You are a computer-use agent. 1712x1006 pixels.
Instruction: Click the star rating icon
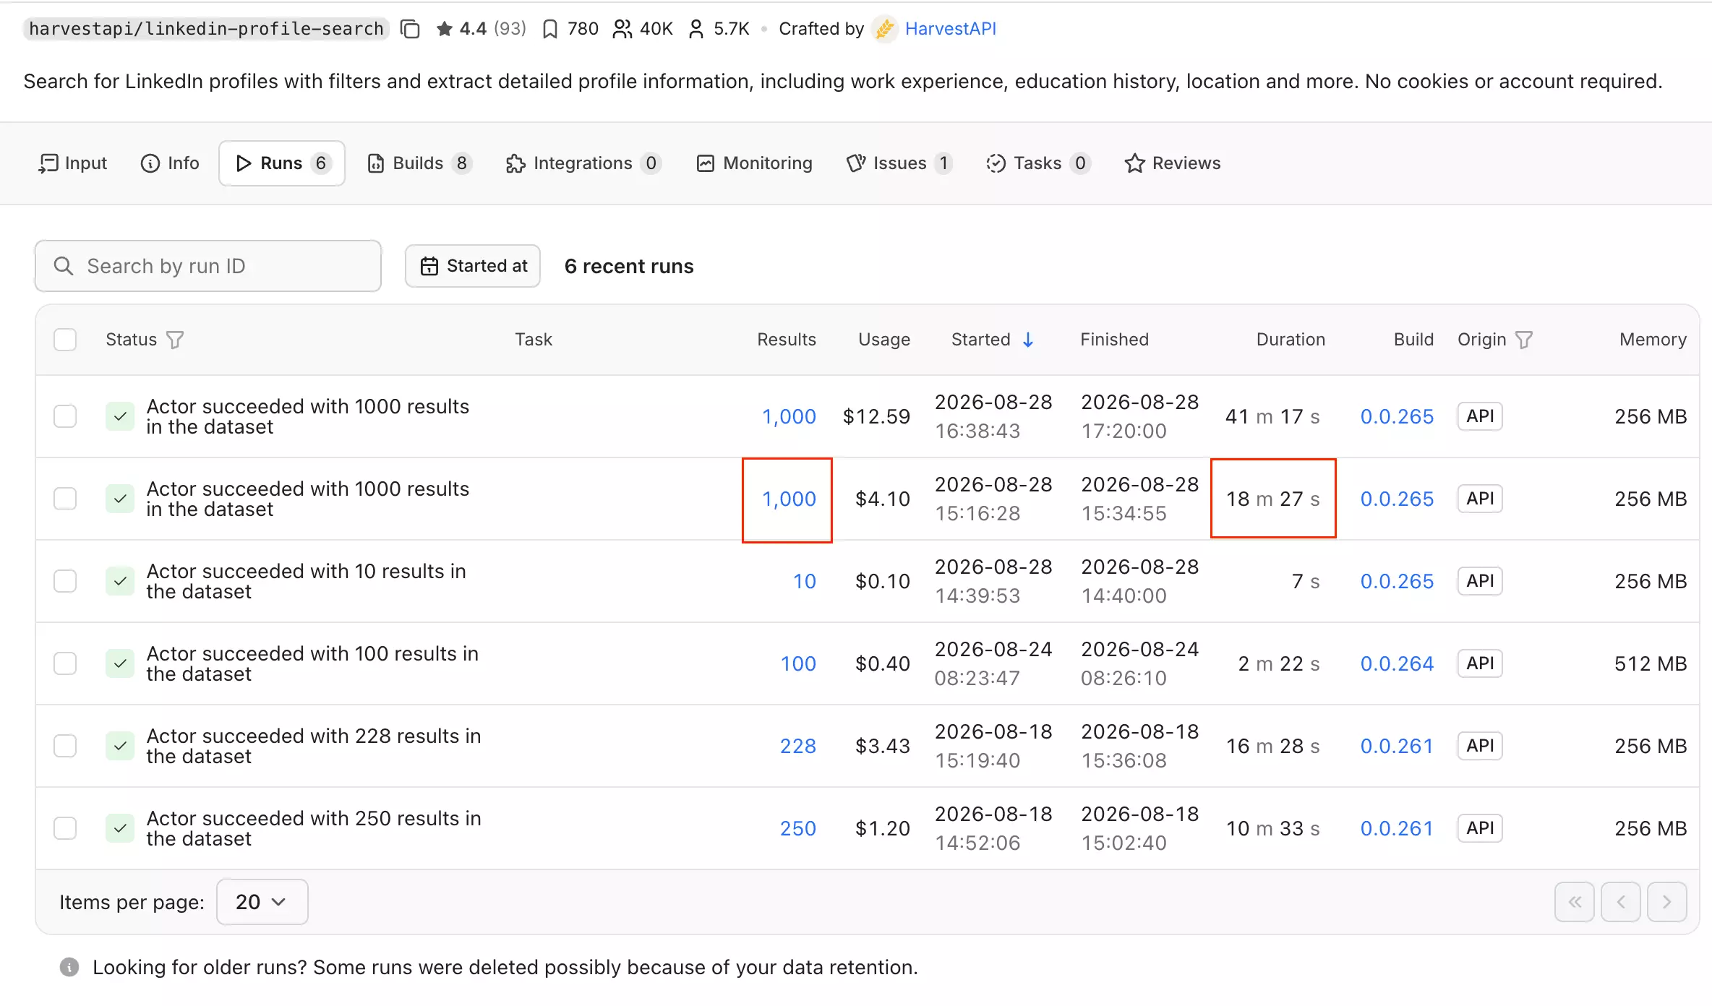tap(445, 29)
